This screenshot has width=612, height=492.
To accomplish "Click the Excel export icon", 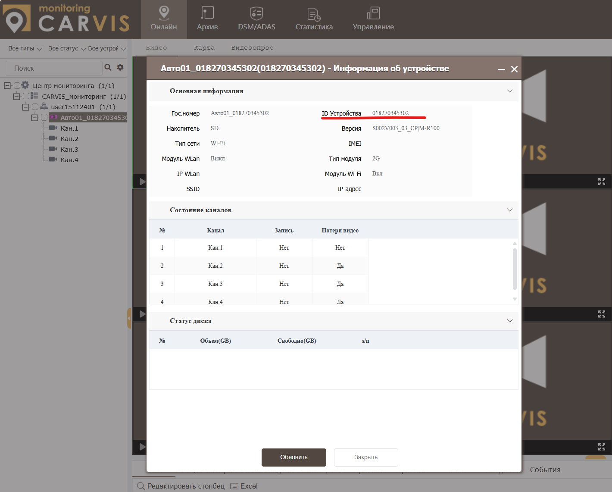I will (x=234, y=486).
